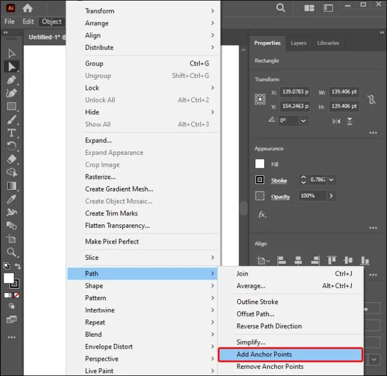Screen dimensions: 387x376
Task: Open the rotation angle dropdown
Action: 303,121
